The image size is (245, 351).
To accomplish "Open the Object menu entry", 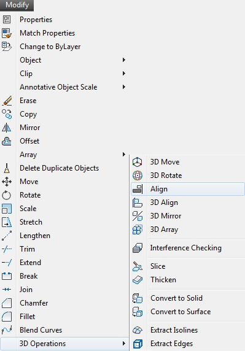I will (64, 60).
